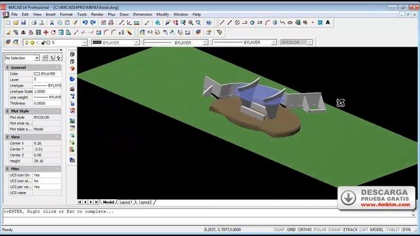420x236 pixels.
Task: Toggle DYN input in status bar
Action: pos(407,229)
